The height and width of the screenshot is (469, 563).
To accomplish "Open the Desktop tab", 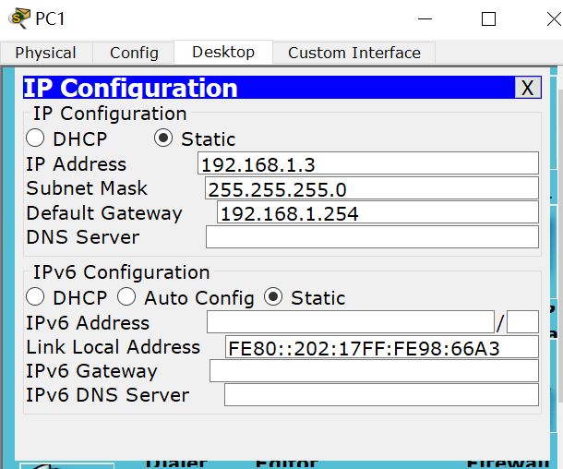I will pos(223,52).
